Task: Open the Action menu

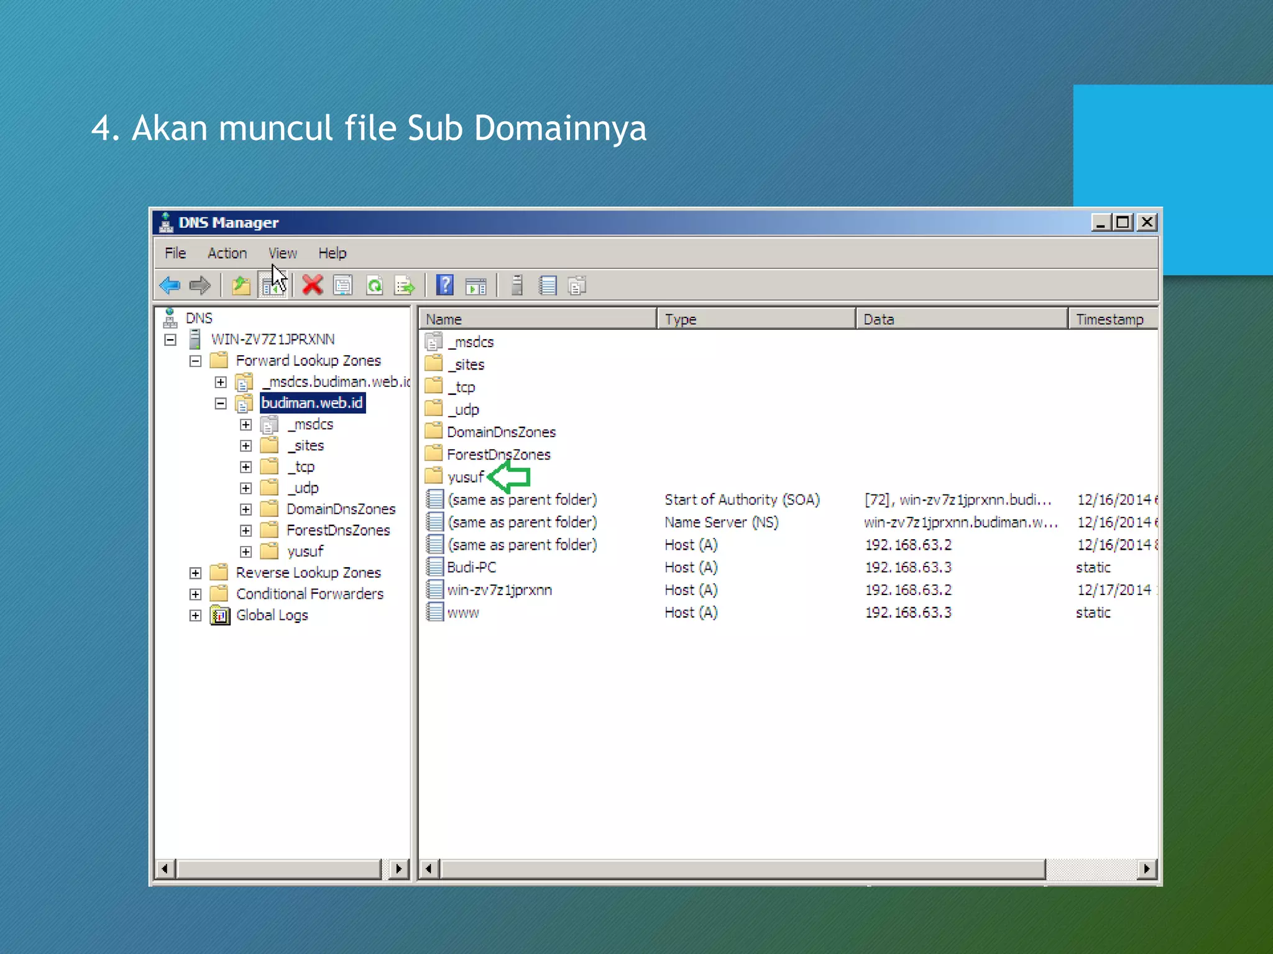Action: [x=227, y=253]
